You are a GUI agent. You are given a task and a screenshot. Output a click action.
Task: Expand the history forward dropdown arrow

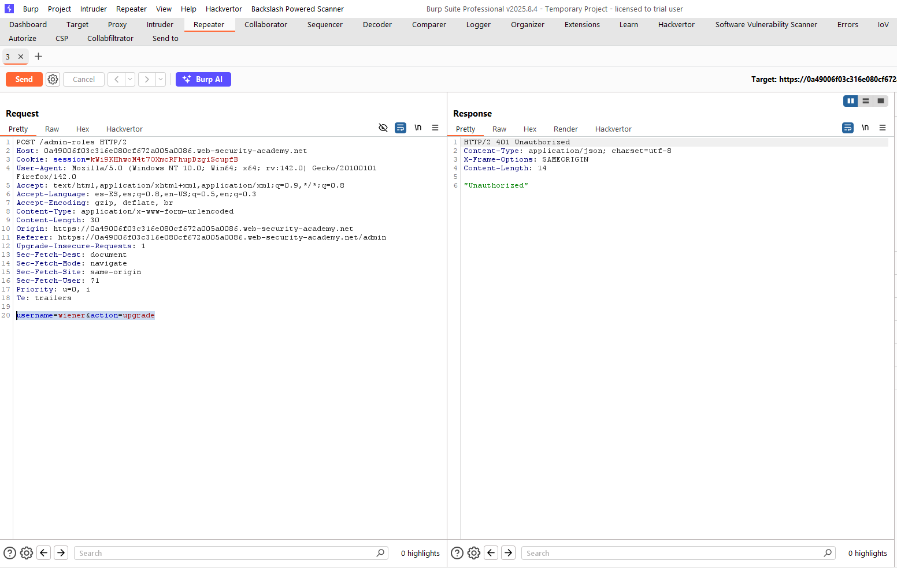[161, 79]
